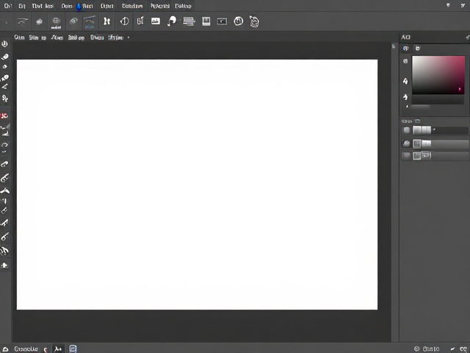The width and height of the screenshot is (470, 353).
Task: Click the save floppy disk toolbar icon
Action: coord(206,21)
